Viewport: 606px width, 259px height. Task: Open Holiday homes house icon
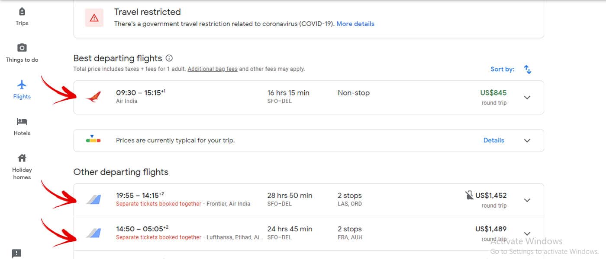(22, 158)
